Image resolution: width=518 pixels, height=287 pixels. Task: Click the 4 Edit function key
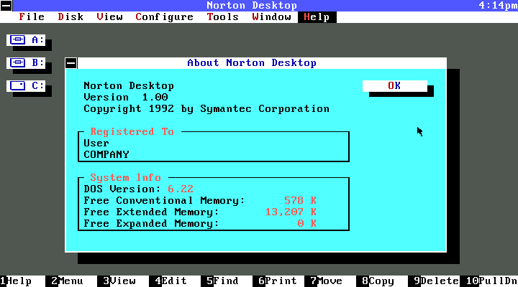[x=171, y=281]
